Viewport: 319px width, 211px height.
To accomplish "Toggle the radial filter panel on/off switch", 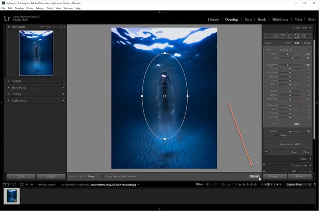I will [266, 152].
